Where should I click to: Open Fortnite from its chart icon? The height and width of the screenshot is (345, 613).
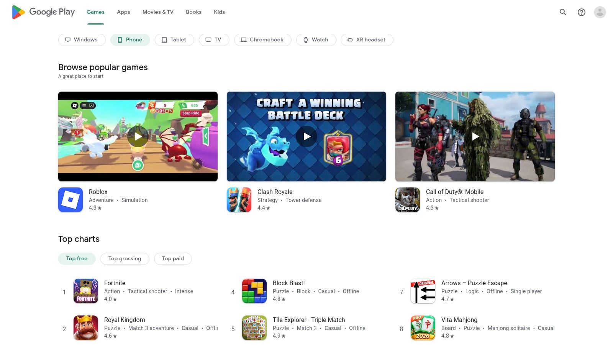85,291
